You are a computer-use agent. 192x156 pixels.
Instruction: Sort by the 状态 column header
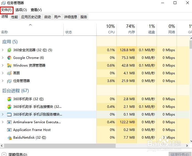[x=80, y=29]
